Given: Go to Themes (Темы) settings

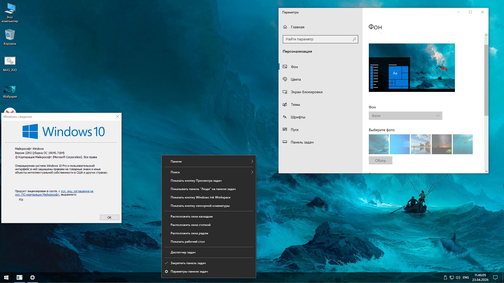Looking at the screenshot, I should [x=295, y=104].
